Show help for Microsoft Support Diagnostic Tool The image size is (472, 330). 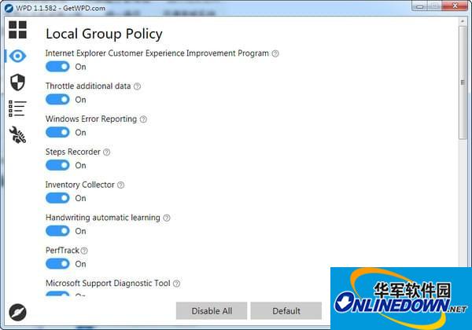[x=177, y=284]
